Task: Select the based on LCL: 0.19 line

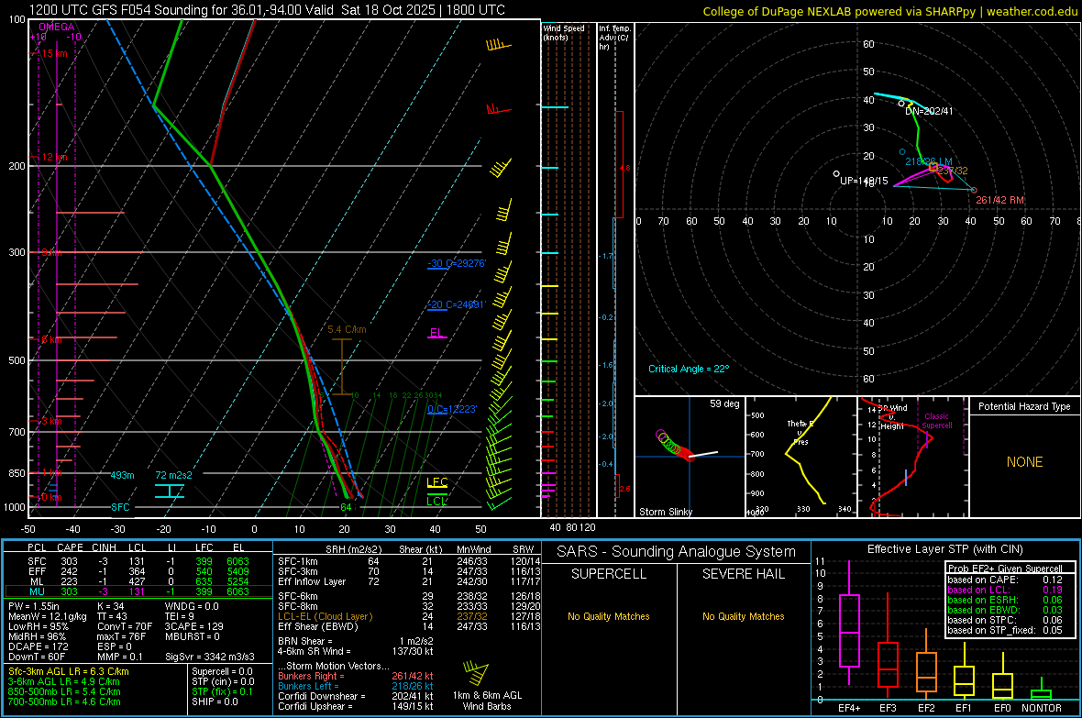Action: pos(1005,590)
